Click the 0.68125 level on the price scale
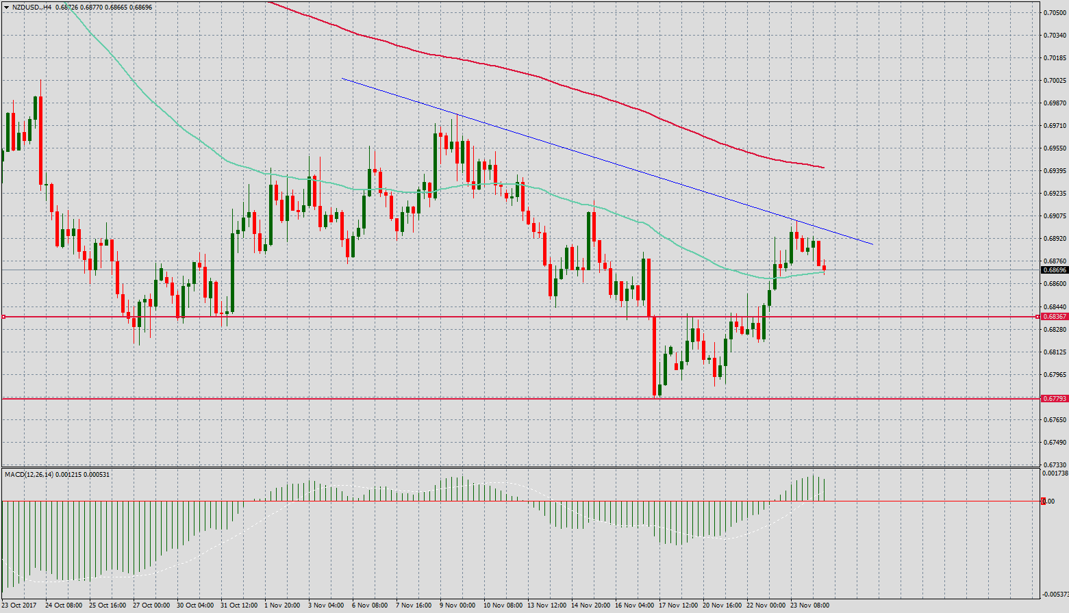Screen dimensions: 1069x613 [x=1053, y=352]
